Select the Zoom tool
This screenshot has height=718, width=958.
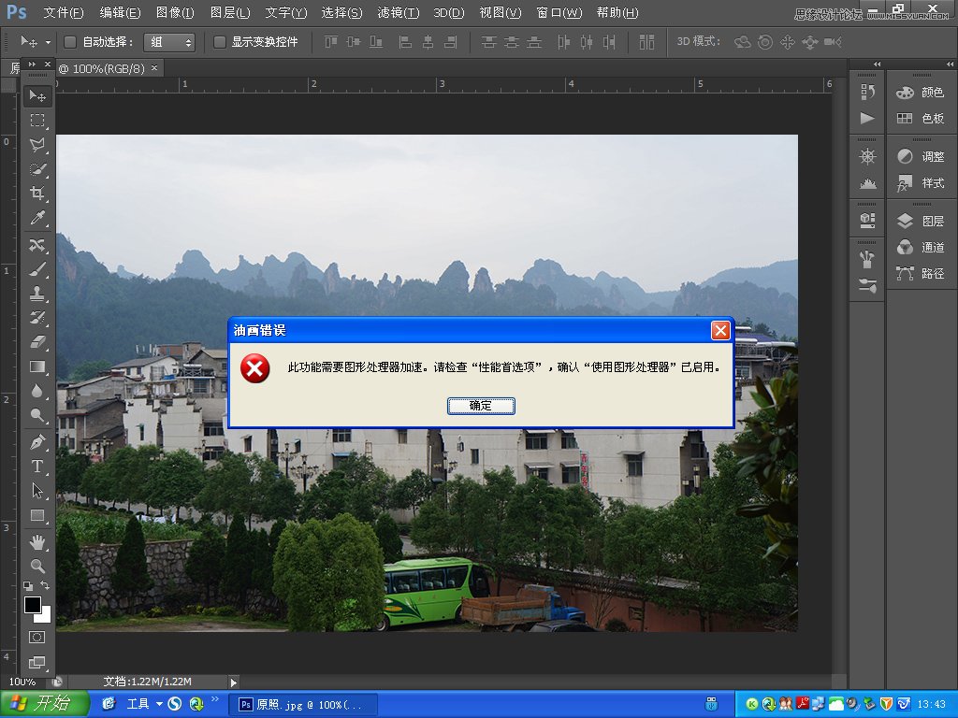click(37, 566)
